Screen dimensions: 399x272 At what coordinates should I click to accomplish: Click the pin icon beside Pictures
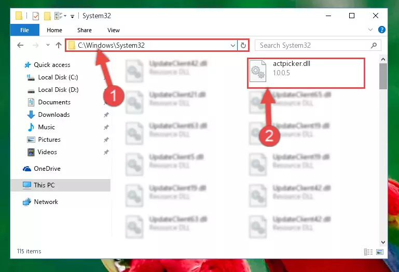click(x=106, y=140)
